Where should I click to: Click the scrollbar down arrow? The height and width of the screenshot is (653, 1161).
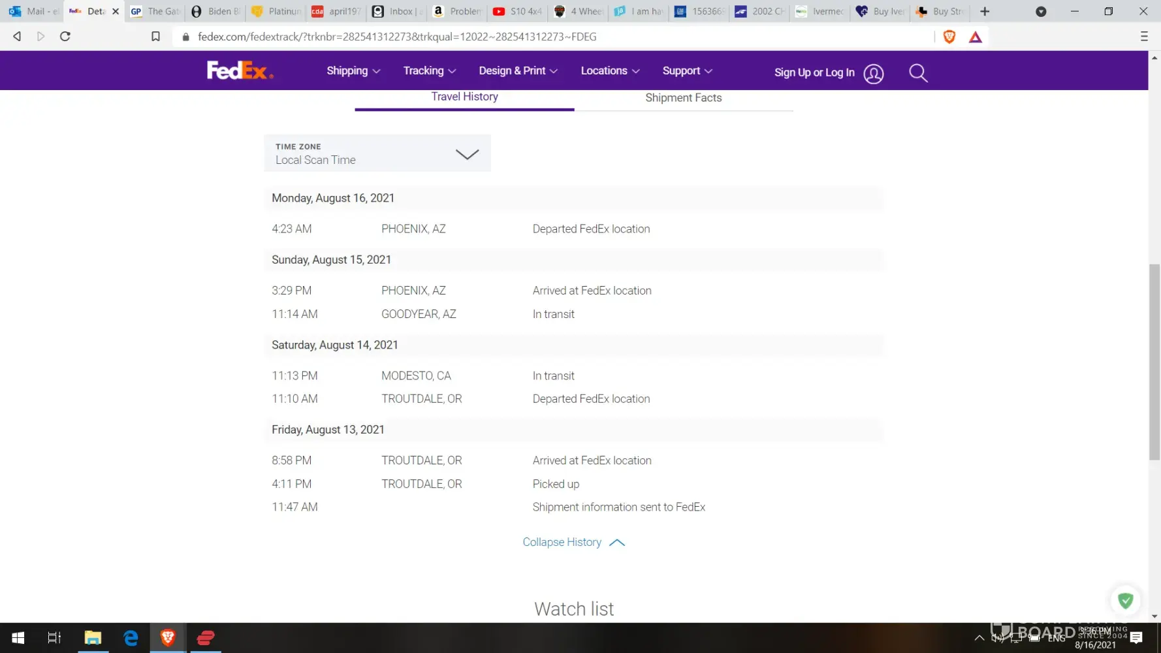coord(1154,616)
